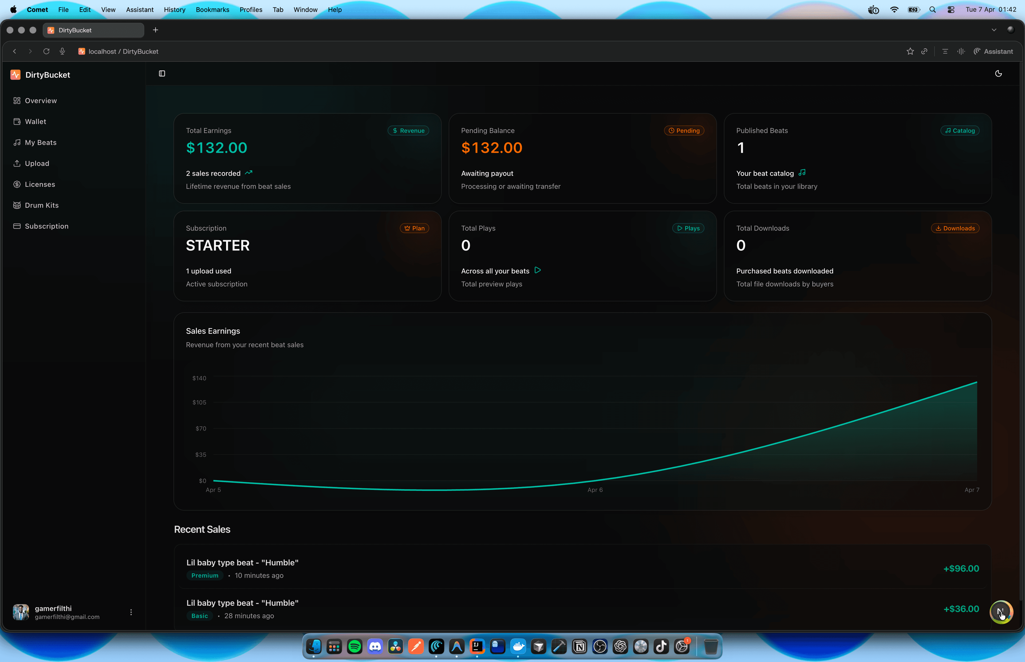This screenshot has width=1025, height=662.
Task: Click the play icon beside Across all your beats
Action: 537,270
